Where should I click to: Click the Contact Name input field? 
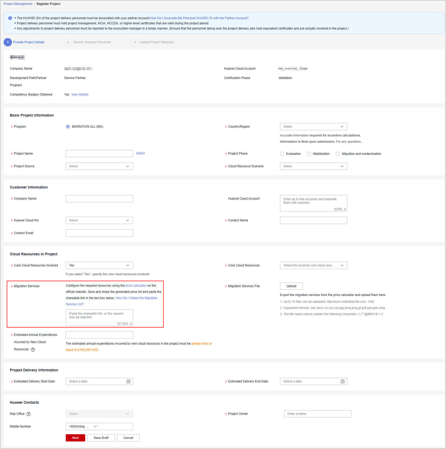313,220
